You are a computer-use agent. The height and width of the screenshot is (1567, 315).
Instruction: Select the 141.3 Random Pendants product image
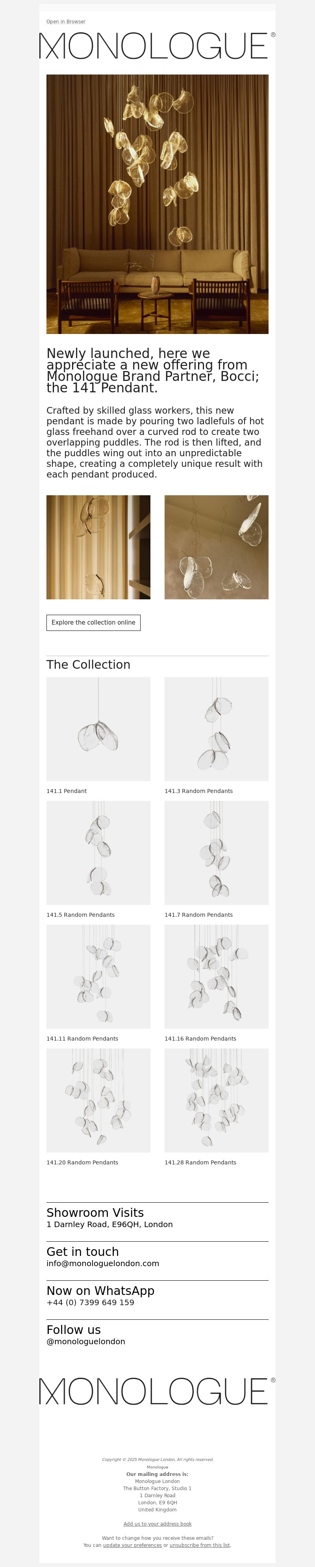216,729
